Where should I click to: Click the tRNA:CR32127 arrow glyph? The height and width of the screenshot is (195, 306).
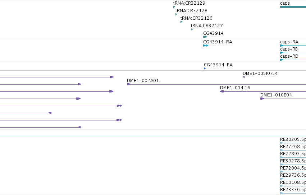click(192, 29)
